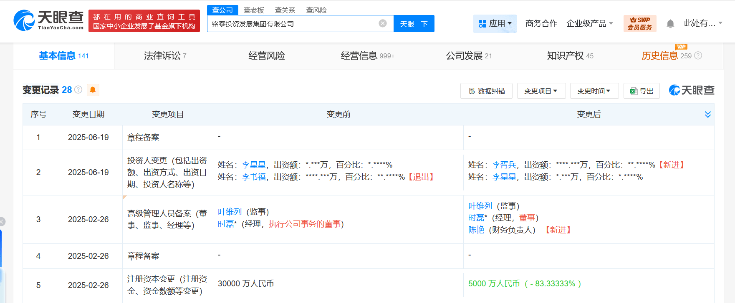Open the 应用 dropdown menu
The image size is (735, 303).
495,23
